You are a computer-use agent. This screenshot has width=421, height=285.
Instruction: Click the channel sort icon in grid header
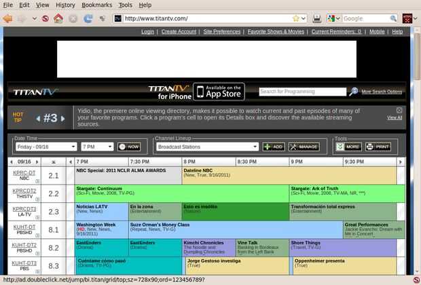coord(54,161)
